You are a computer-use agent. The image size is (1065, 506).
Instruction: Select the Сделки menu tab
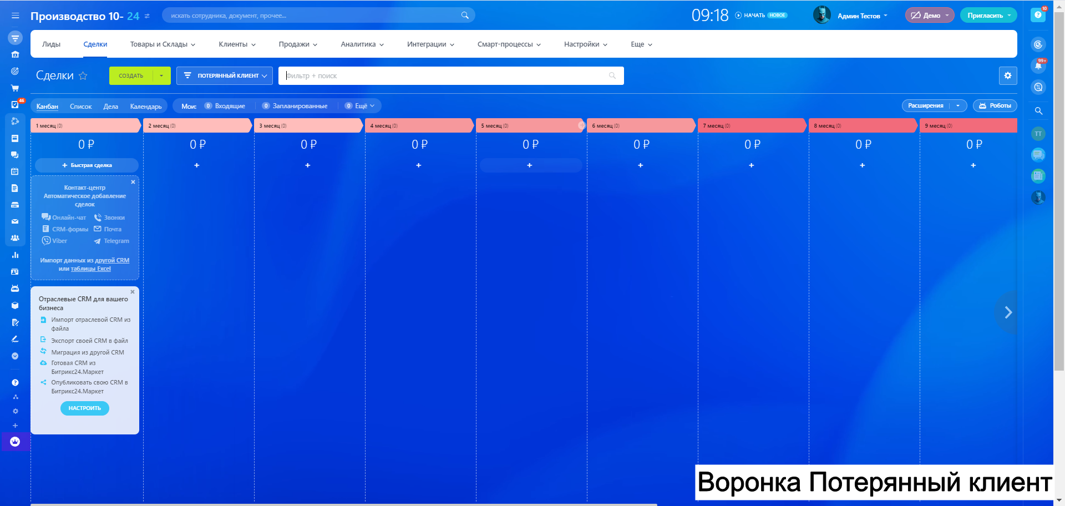pos(95,44)
